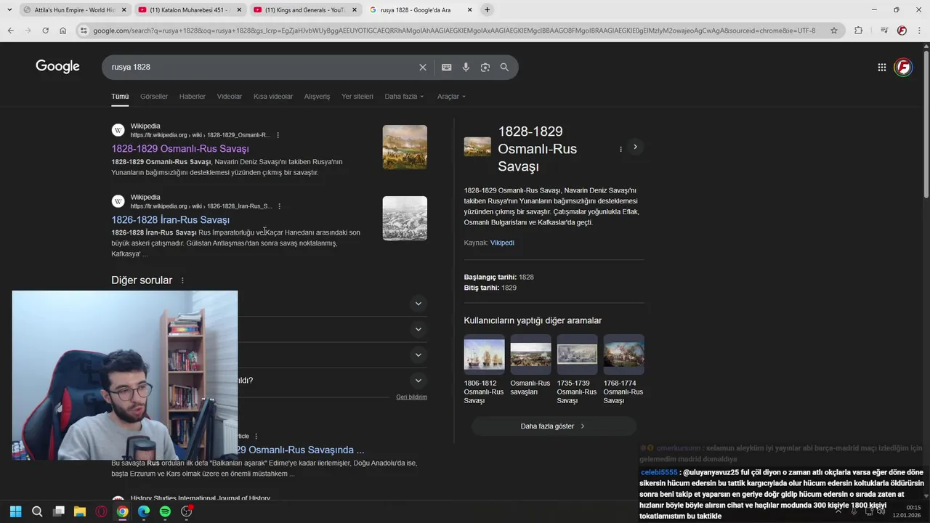The height and width of the screenshot is (523, 930).
Task: Go back to previous page
Action: tap(10, 31)
